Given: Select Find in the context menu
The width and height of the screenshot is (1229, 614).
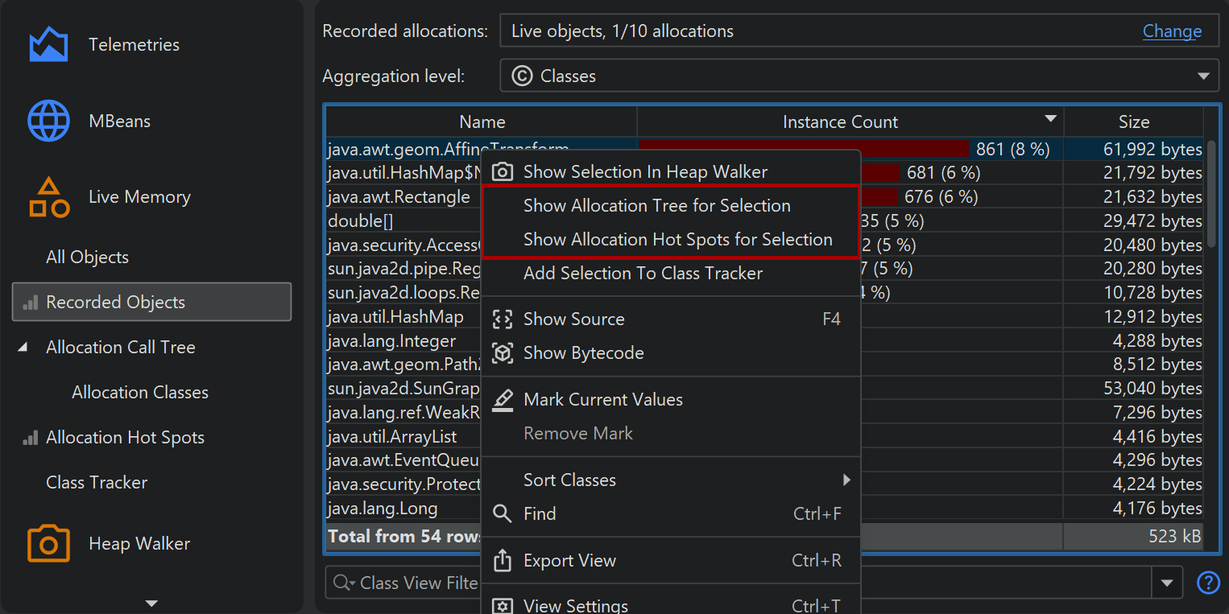Looking at the screenshot, I should tap(540, 514).
